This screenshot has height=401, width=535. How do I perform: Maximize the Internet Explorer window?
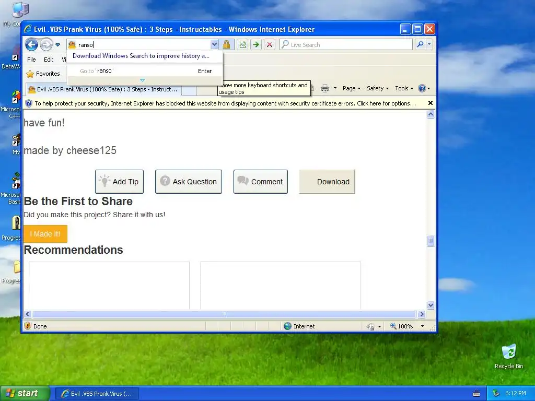pos(417,29)
